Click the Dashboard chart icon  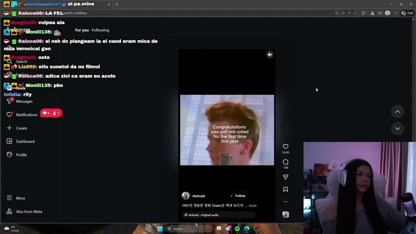point(9,141)
